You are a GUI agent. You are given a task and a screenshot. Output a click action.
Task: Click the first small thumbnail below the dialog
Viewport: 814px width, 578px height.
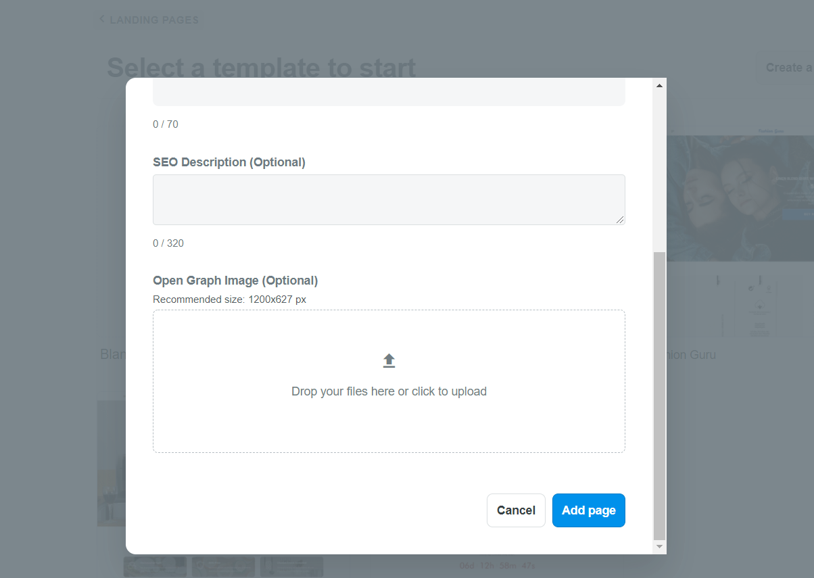155,567
